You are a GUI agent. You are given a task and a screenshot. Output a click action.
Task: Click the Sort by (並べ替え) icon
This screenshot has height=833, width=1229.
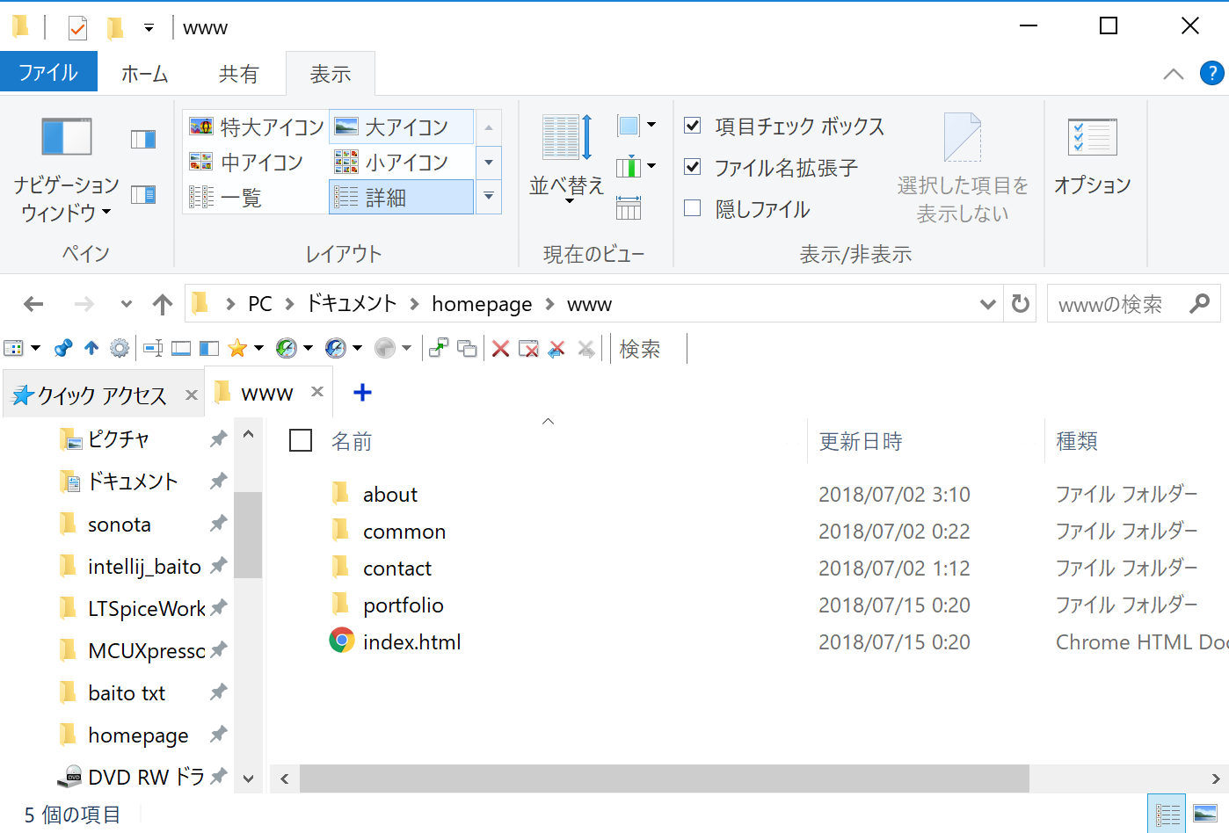pyautogui.click(x=566, y=139)
